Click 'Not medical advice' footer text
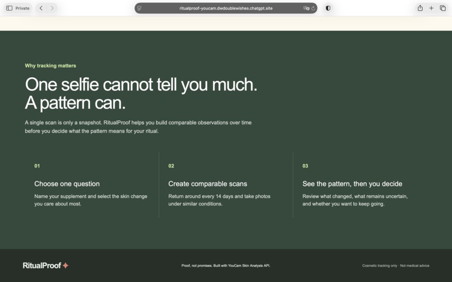 tap(414, 266)
